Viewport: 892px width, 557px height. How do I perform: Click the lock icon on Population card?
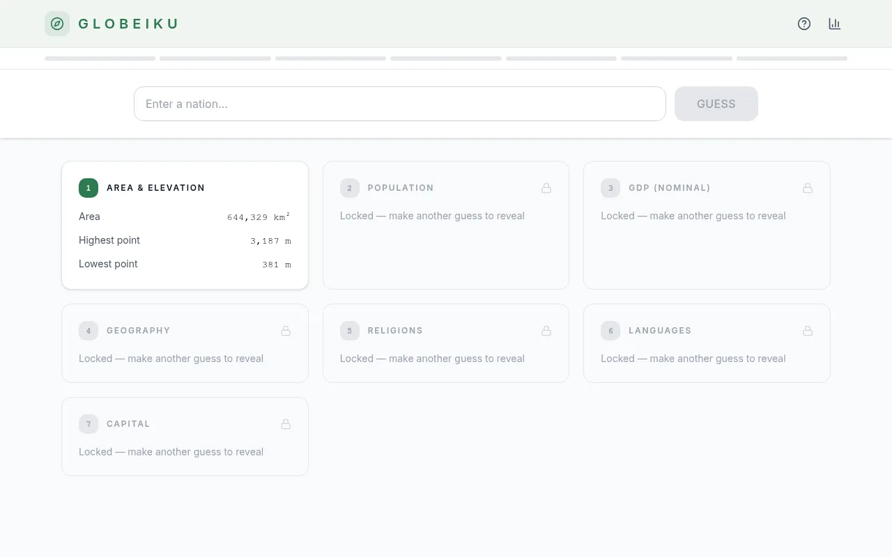pos(546,188)
